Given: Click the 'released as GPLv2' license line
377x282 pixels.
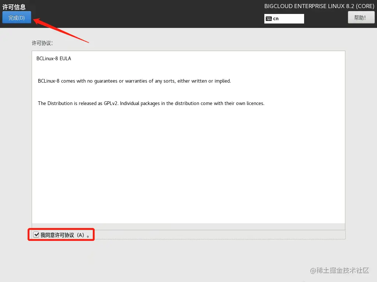Looking at the screenshot, I should coord(151,103).
